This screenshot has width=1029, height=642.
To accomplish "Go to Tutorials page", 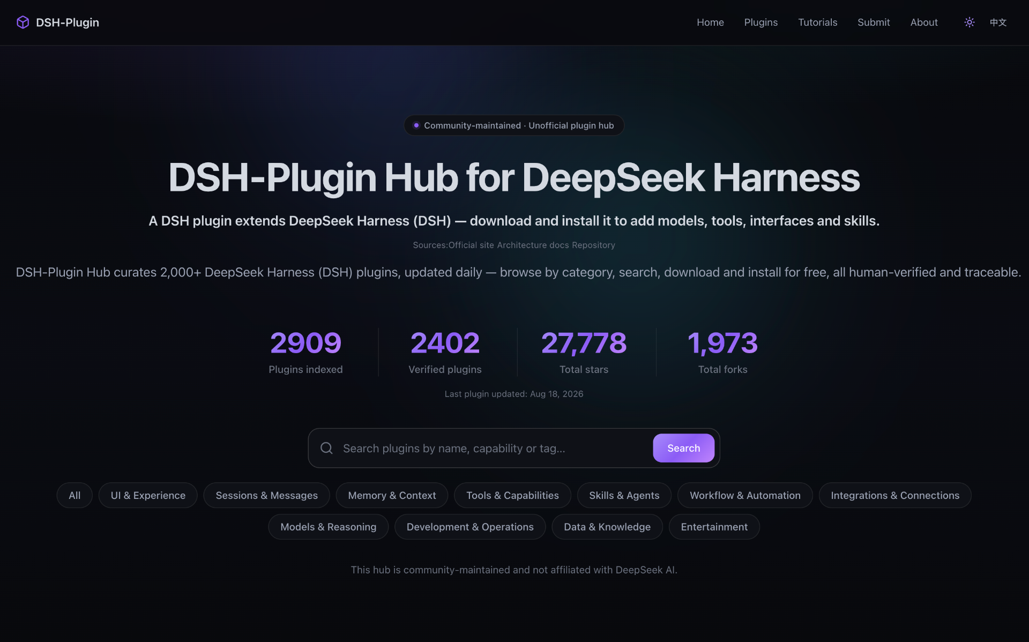I will [817, 22].
